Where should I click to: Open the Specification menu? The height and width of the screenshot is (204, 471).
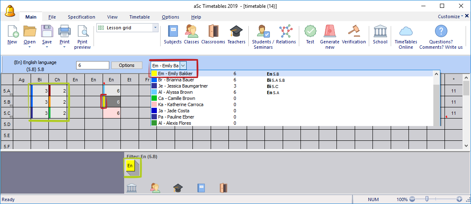pos(82,17)
